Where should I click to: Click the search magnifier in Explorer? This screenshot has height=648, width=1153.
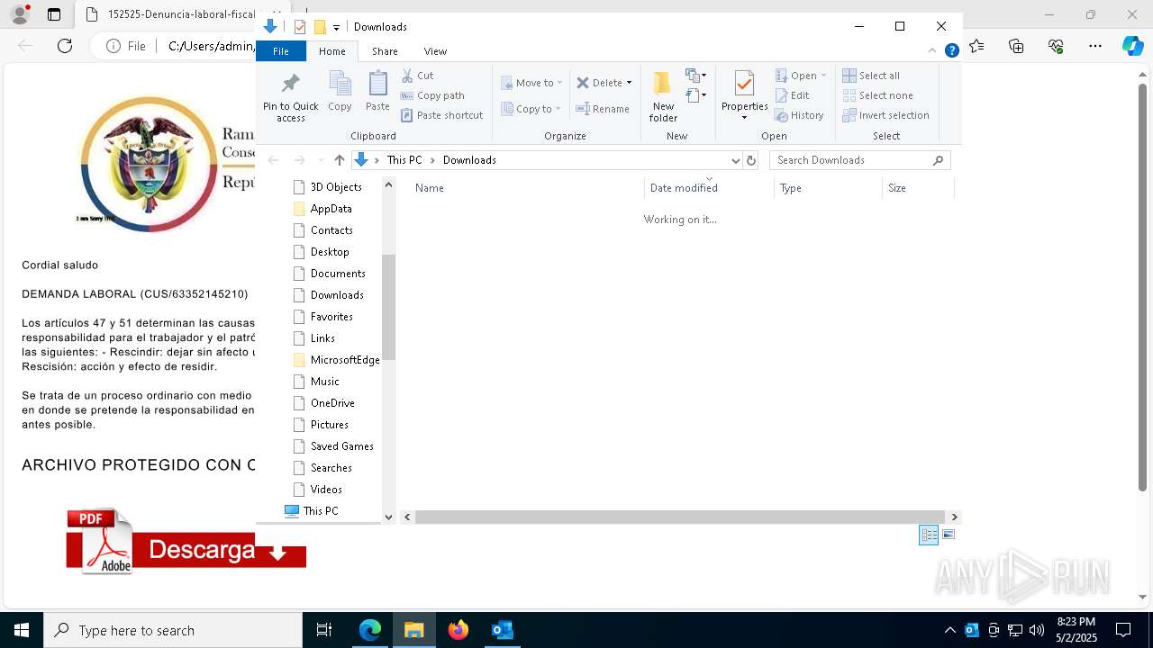coord(938,160)
